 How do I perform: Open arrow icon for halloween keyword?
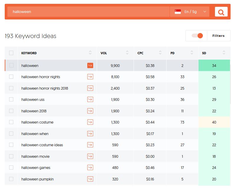click(90, 65)
